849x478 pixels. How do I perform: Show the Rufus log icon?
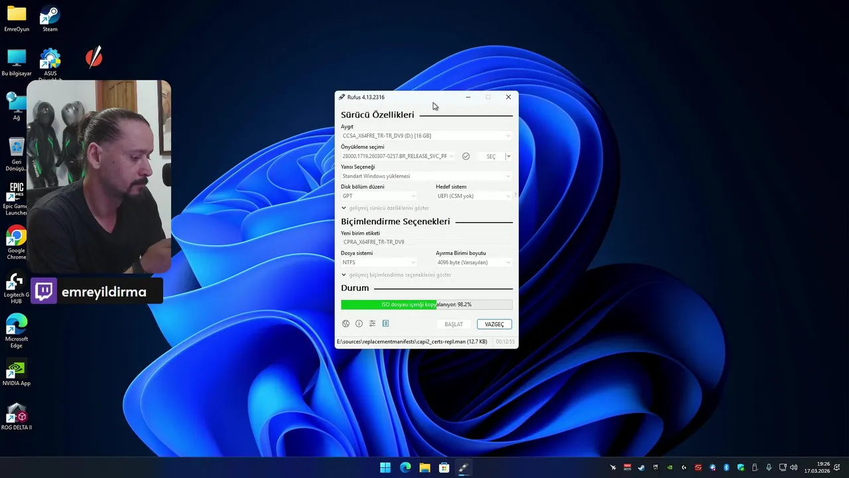[385, 324]
